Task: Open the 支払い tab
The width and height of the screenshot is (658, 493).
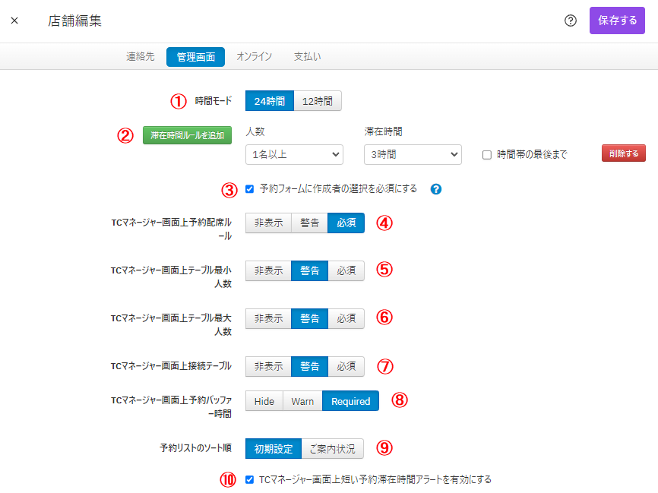Action: [x=307, y=57]
